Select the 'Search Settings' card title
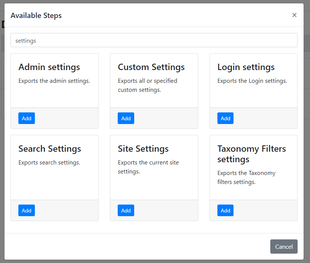310x263 pixels. 49,149
